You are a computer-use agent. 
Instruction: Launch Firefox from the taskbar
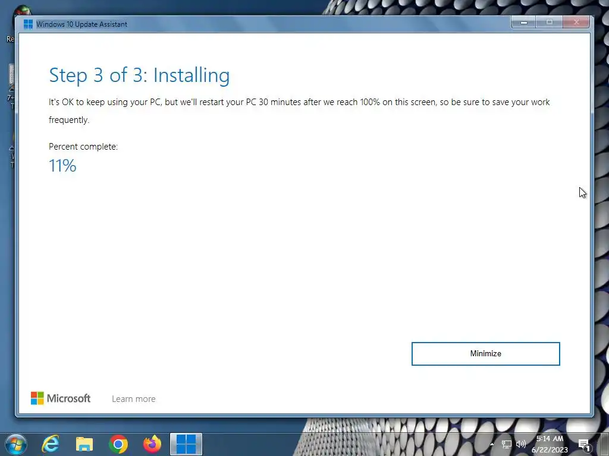click(152, 444)
